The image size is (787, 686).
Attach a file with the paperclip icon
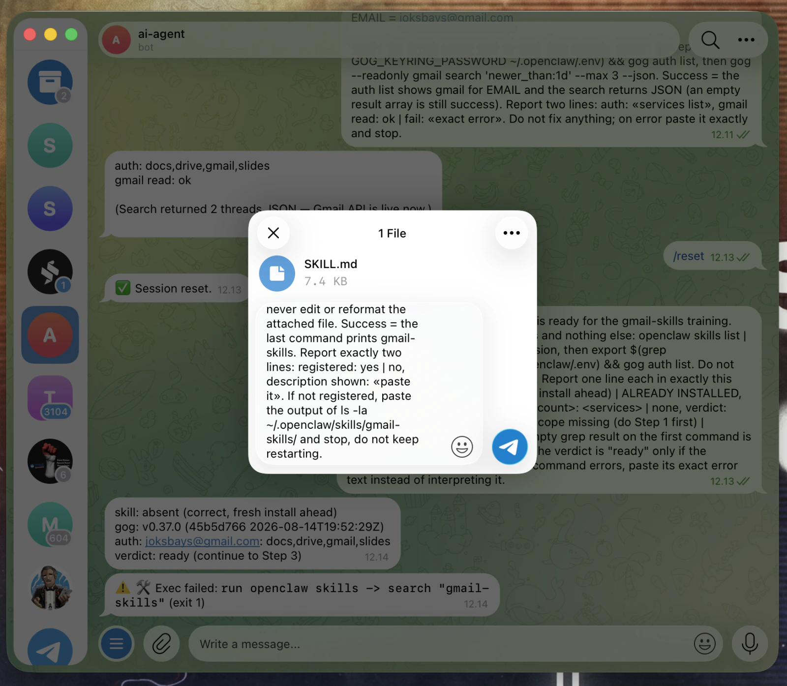point(161,644)
